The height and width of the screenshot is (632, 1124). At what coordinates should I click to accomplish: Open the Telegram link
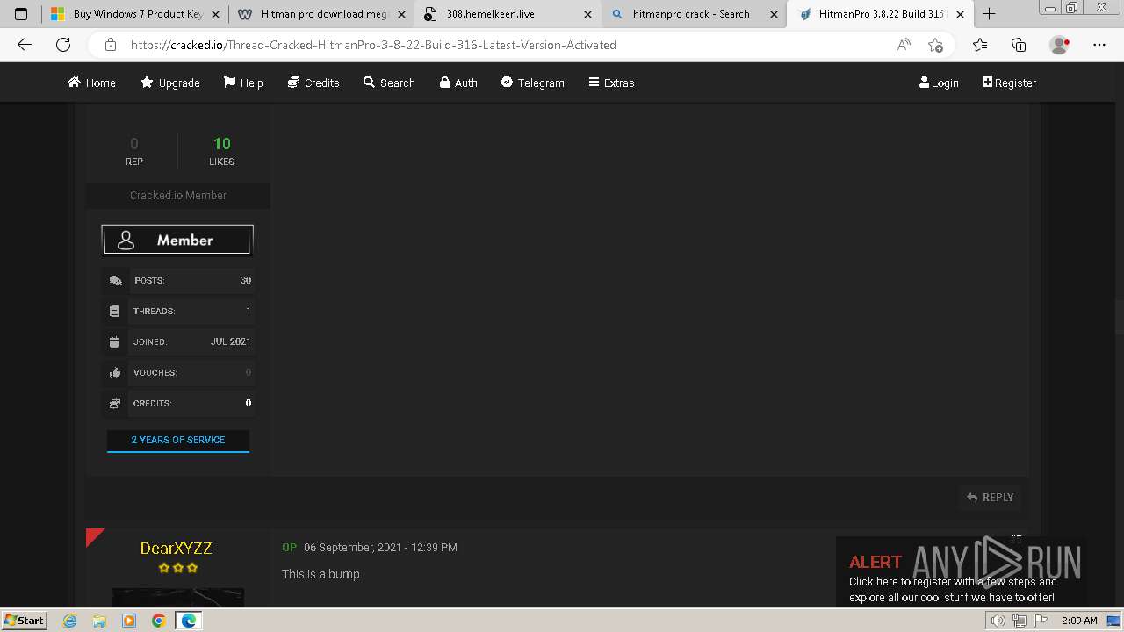[x=533, y=83]
